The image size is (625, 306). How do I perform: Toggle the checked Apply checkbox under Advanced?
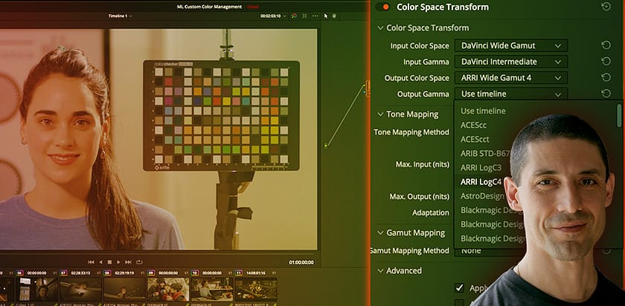[460, 287]
